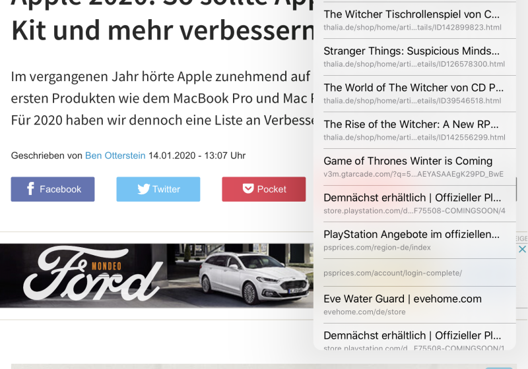Open author link Ben Otterstein
This screenshot has width=528, height=369.
click(x=115, y=156)
